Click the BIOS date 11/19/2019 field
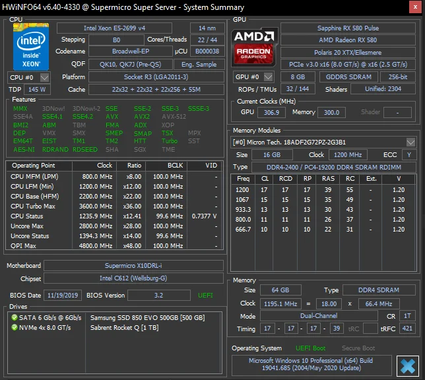The width and height of the screenshot is (425, 380). coord(63,295)
